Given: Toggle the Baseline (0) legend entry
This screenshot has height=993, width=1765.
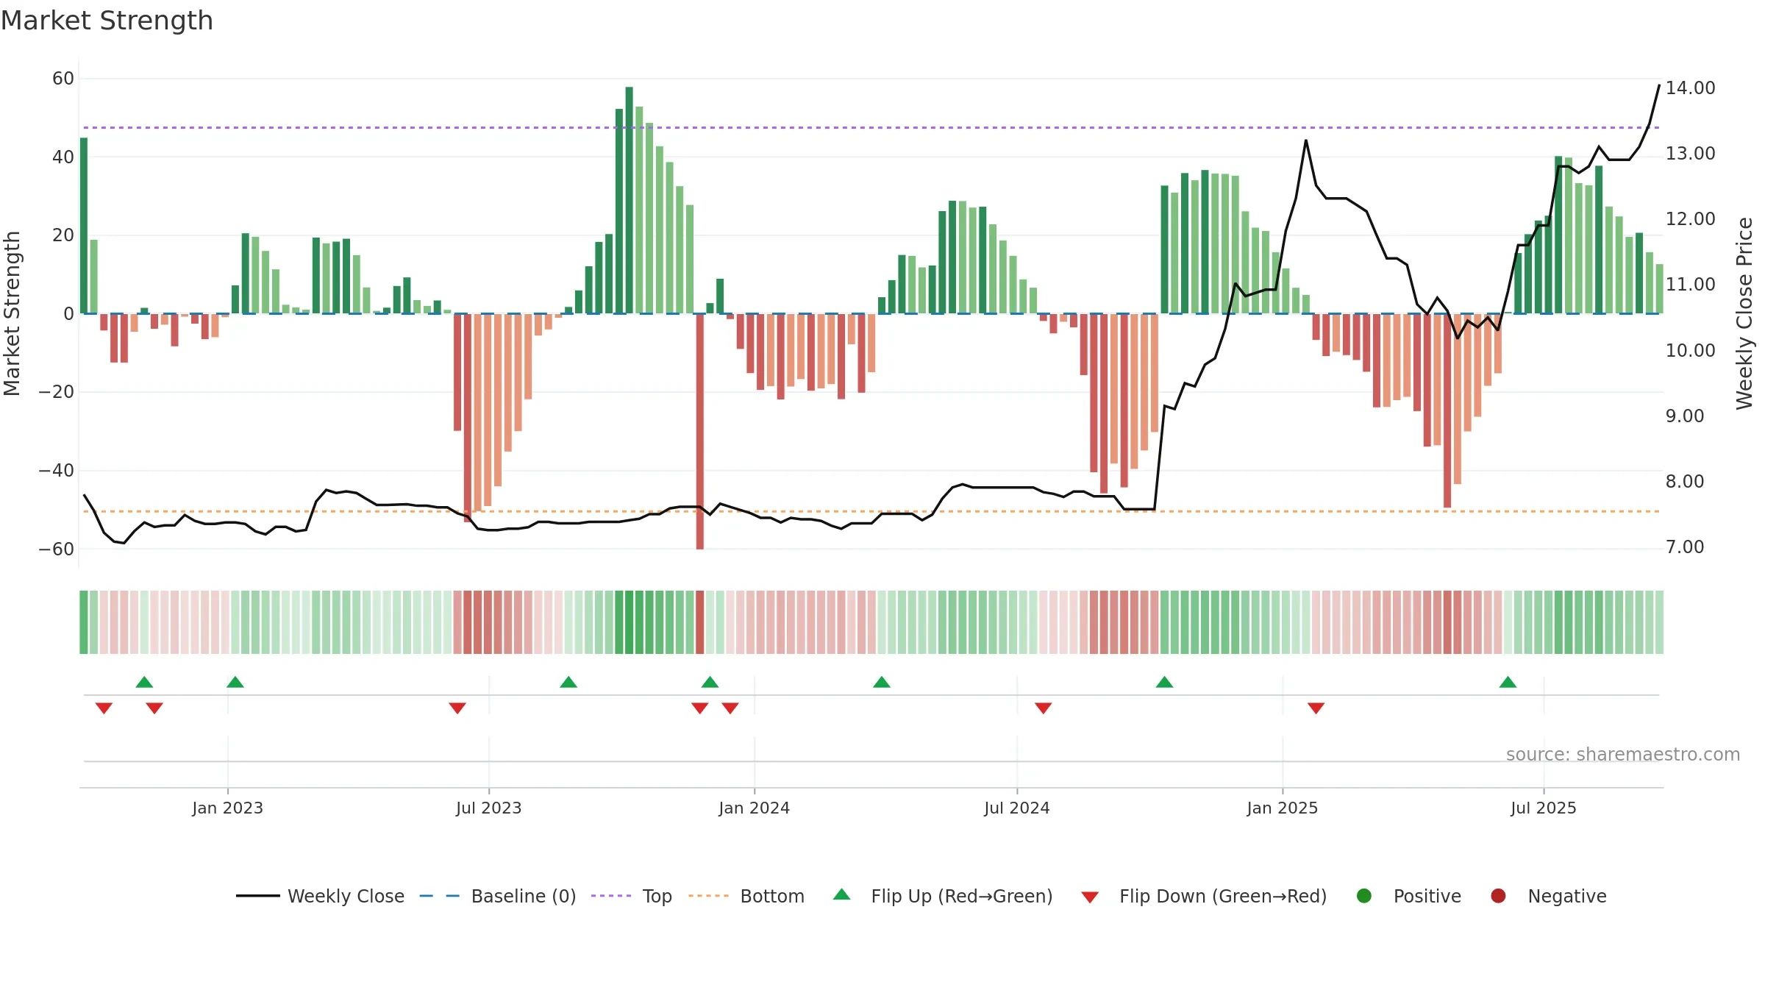Looking at the screenshot, I should tap(497, 896).
